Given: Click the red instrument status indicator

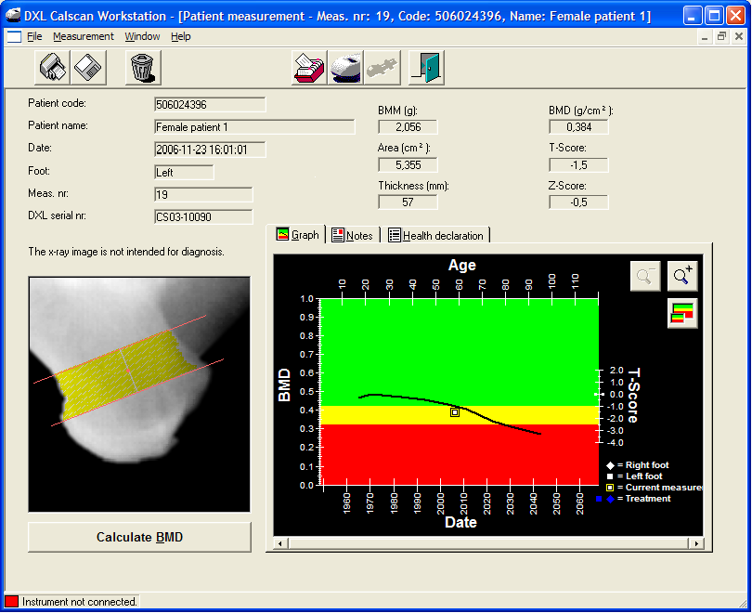Looking at the screenshot, I should (11, 602).
